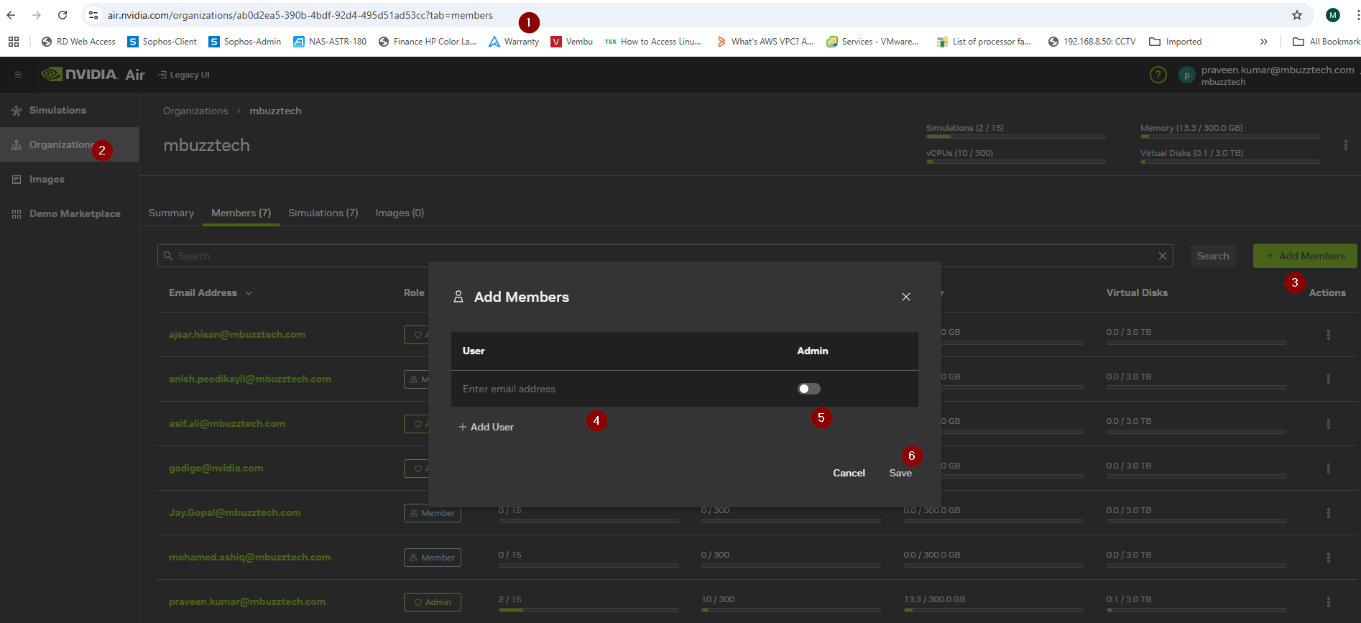Open organization options kebab menu
Screen dimensions: 1361x623
click(x=1345, y=145)
